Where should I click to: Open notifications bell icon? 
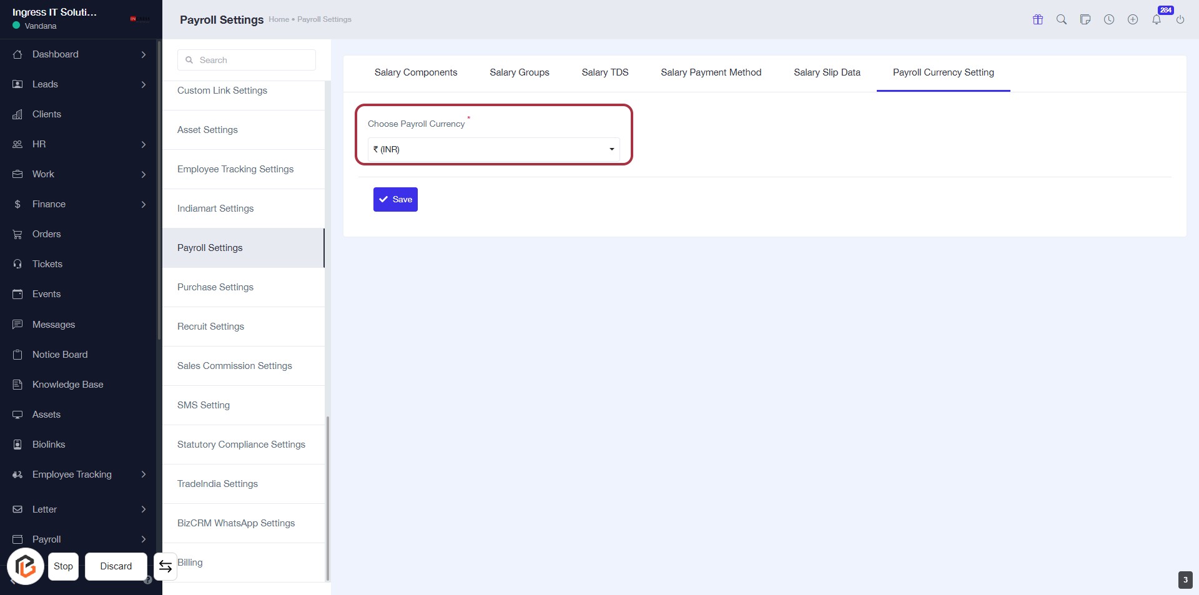coord(1156,19)
